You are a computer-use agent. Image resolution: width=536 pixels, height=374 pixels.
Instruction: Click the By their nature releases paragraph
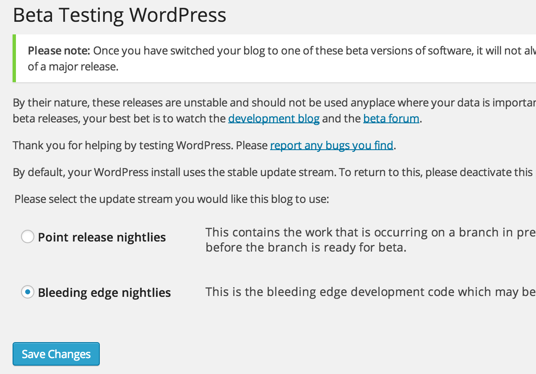274,111
